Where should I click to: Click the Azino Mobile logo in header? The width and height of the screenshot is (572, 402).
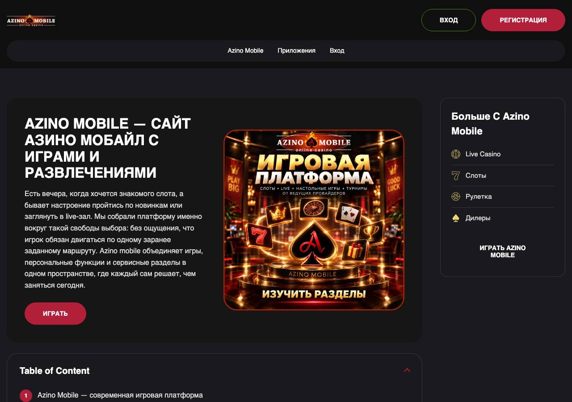[x=31, y=20]
